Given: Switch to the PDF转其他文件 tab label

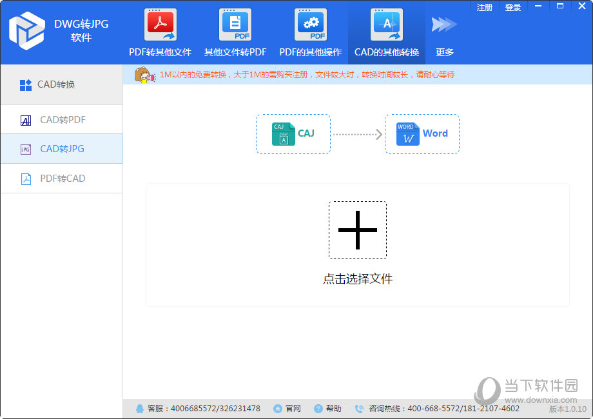Looking at the screenshot, I should pyautogui.click(x=160, y=52).
